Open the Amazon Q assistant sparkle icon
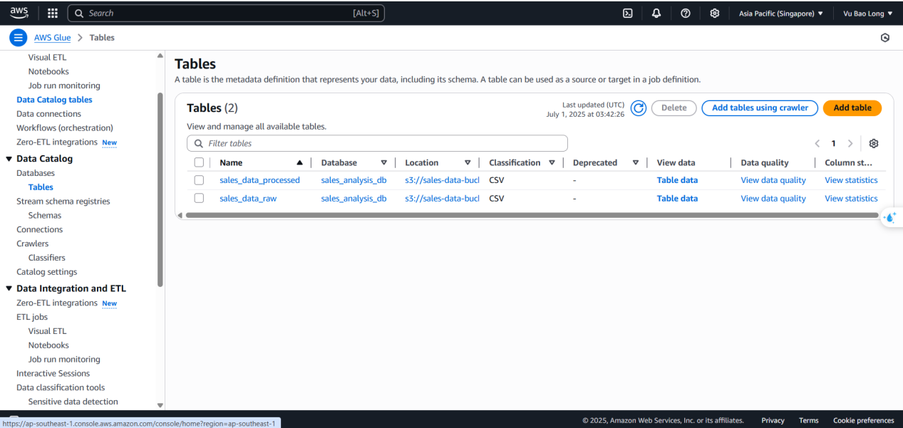This screenshot has width=903, height=428. 890,218
